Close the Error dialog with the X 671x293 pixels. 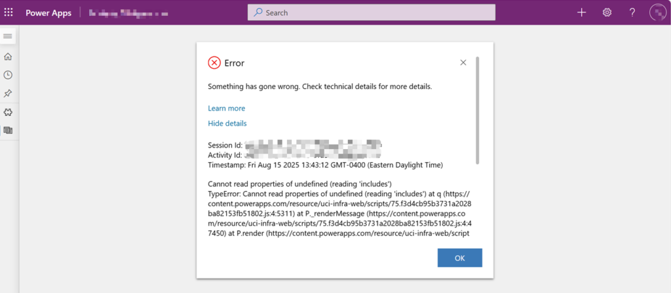tap(463, 63)
